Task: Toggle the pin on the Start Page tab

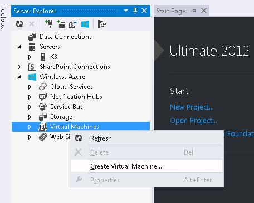Action: pos(193,11)
